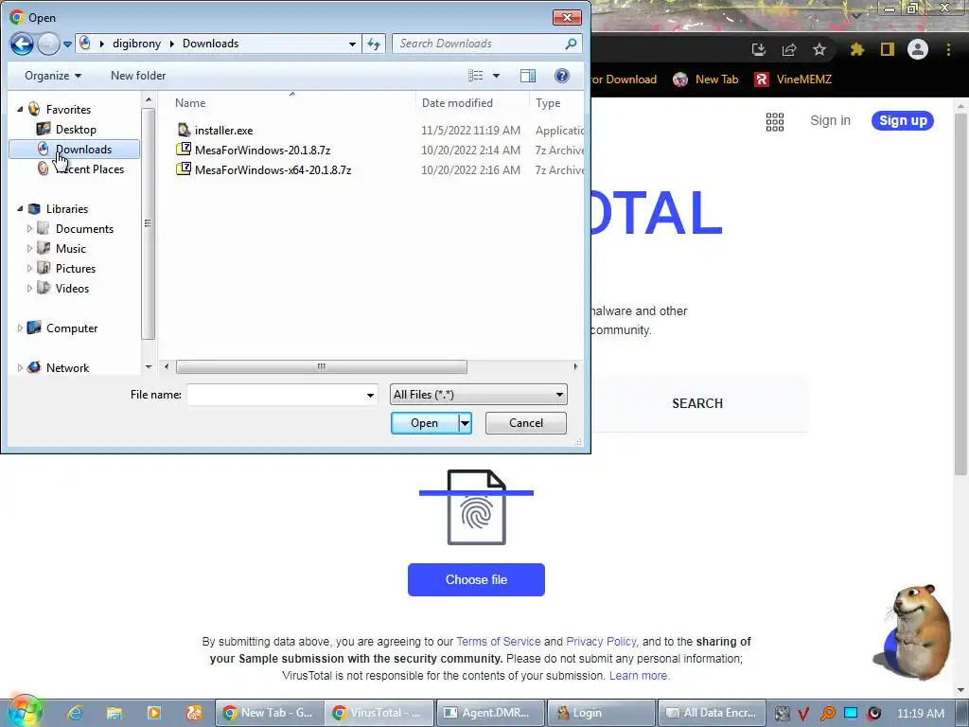Viewport: 969px width, 727px height.
Task: Open recent locations dropdown beside nav arrows
Action: pyautogui.click(x=67, y=44)
